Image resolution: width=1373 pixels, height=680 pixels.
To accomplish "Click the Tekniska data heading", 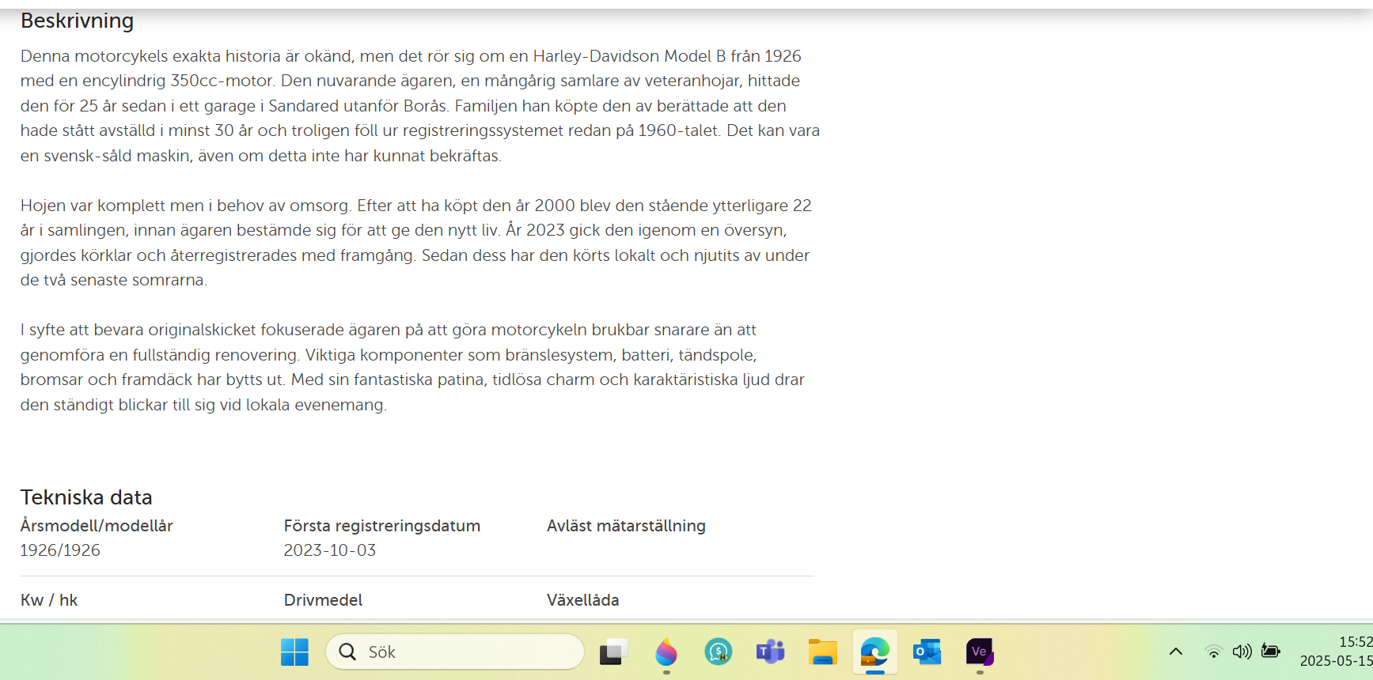I will (x=86, y=497).
